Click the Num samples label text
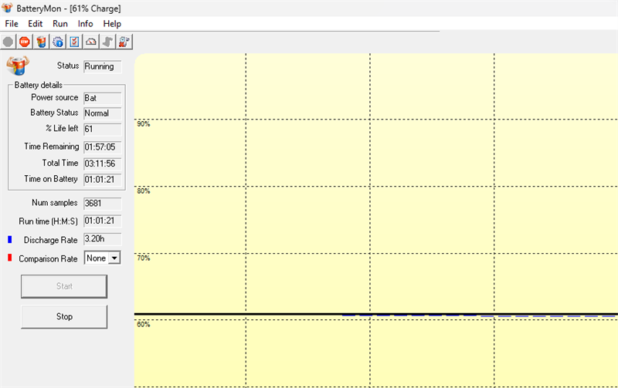Screen dimensions: 618x388 54,203
